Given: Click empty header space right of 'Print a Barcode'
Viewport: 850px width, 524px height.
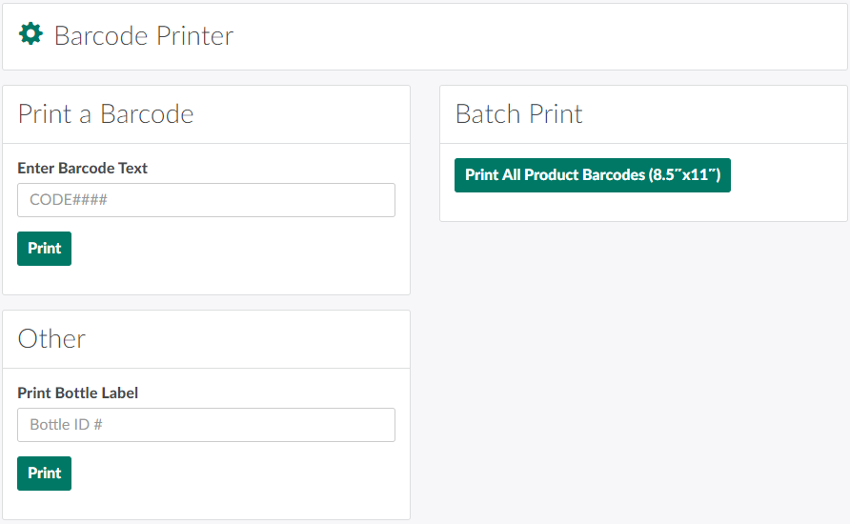Looking at the screenshot, I should [305, 114].
